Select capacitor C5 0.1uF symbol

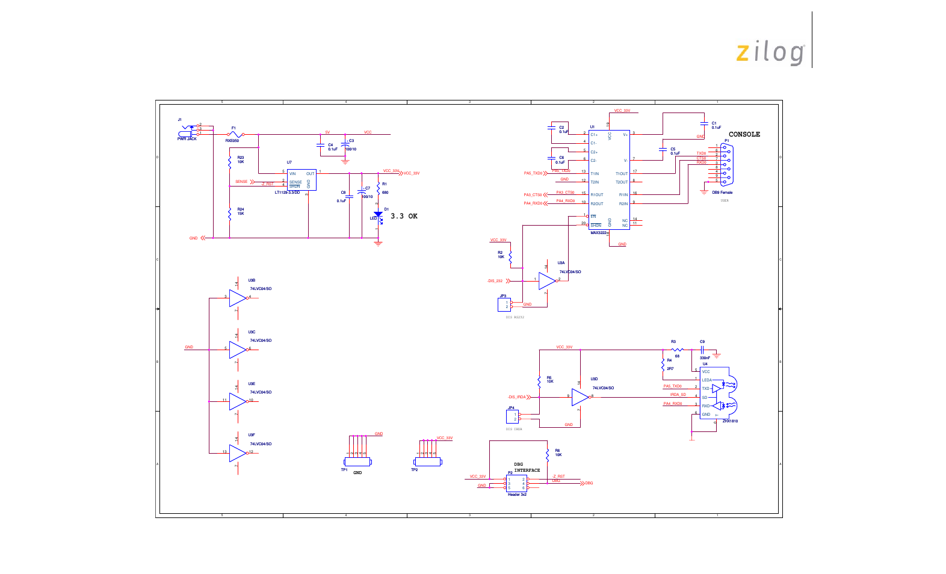coord(663,149)
